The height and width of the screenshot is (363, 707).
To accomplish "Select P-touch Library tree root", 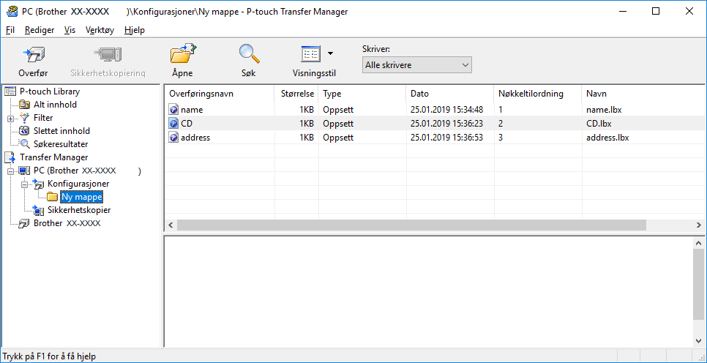I will click(x=50, y=91).
